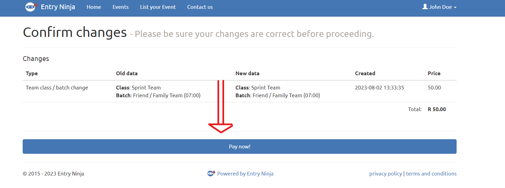Expand the John Doe dropdown caret
505x188 pixels.
(455, 7)
